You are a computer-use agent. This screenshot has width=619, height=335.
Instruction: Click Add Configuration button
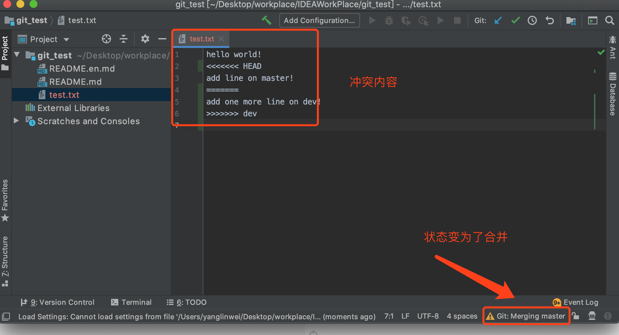[319, 20]
